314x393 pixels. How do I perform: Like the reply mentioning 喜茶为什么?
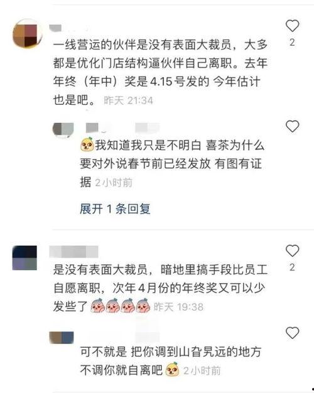[x=292, y=126]
